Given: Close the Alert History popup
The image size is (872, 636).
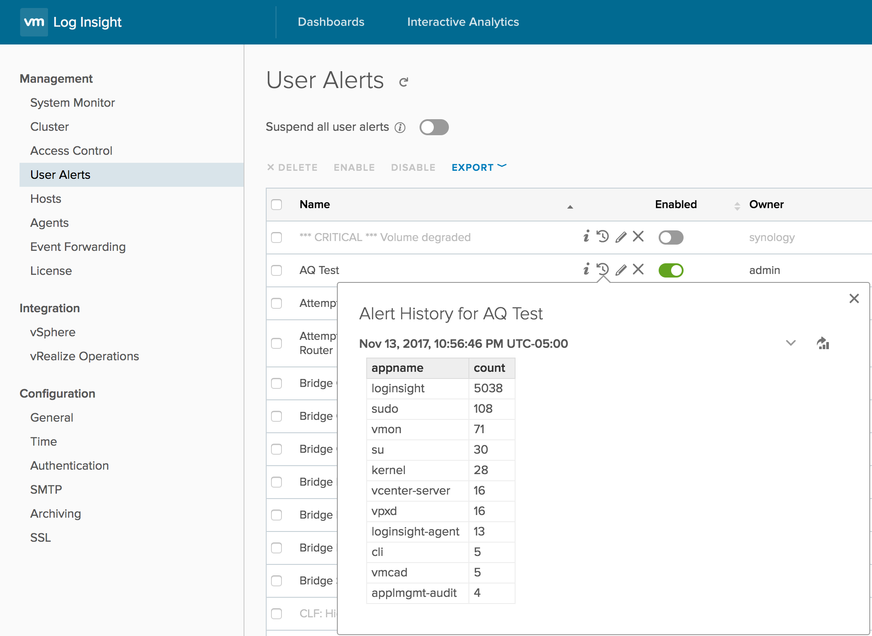Looking at the screenshot, I should pos(854,298).
